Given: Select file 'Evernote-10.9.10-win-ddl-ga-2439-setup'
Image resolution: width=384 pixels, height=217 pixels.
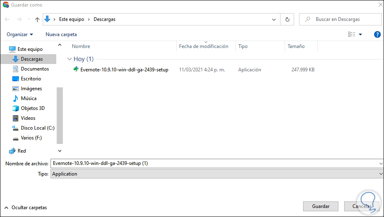Looking at the screenshot, I should (124, 70).
